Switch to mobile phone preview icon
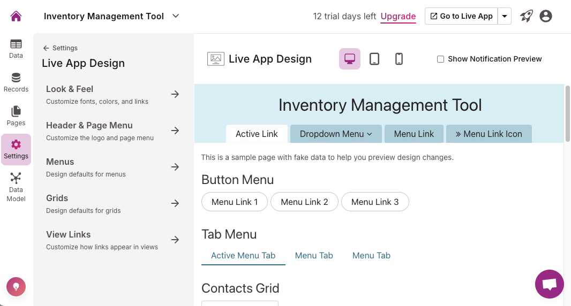This screenshot has height=306, width=571. click(x=399, y=59)
